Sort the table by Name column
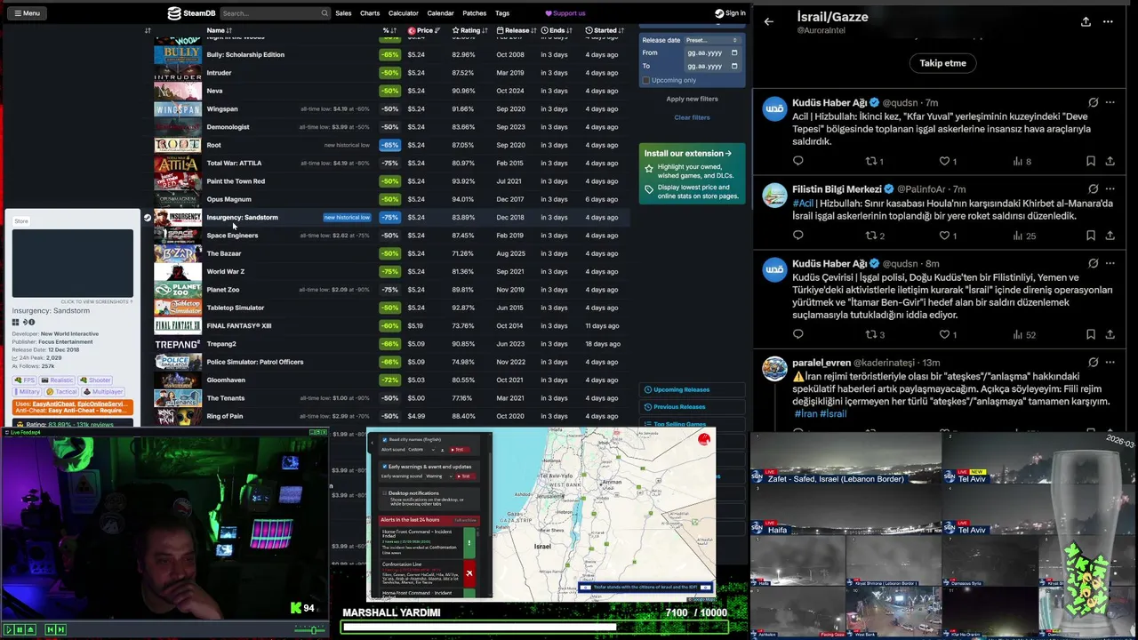This screenshot has width=1138, height=640. click(x=219, y=30)
